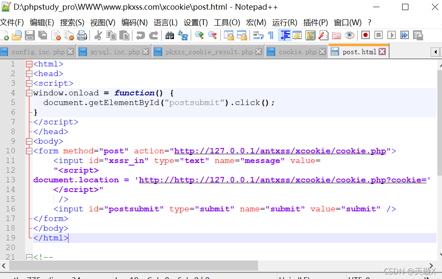Collapse the <body> fold on line 9
The image size is (442, 279).
point(29,141)
